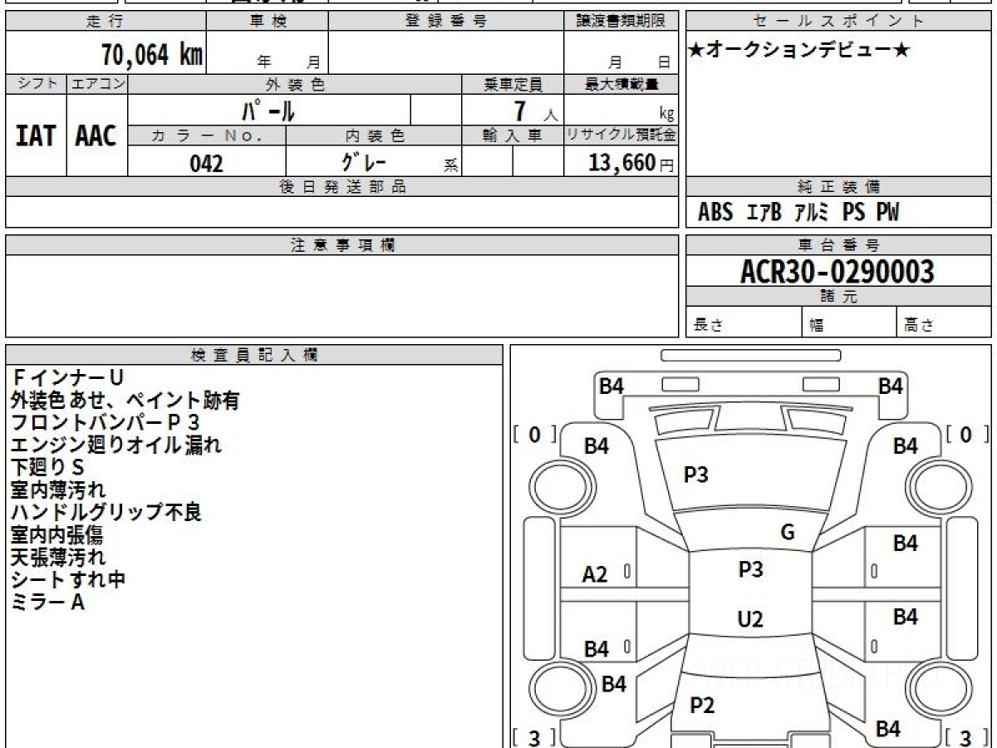Select chassis number ACR30-0290003
Screen dimensions: 997x748
(837, 272)
